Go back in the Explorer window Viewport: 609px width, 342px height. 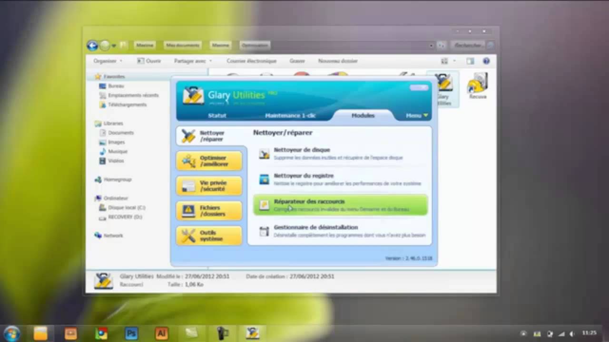(92, 46)
